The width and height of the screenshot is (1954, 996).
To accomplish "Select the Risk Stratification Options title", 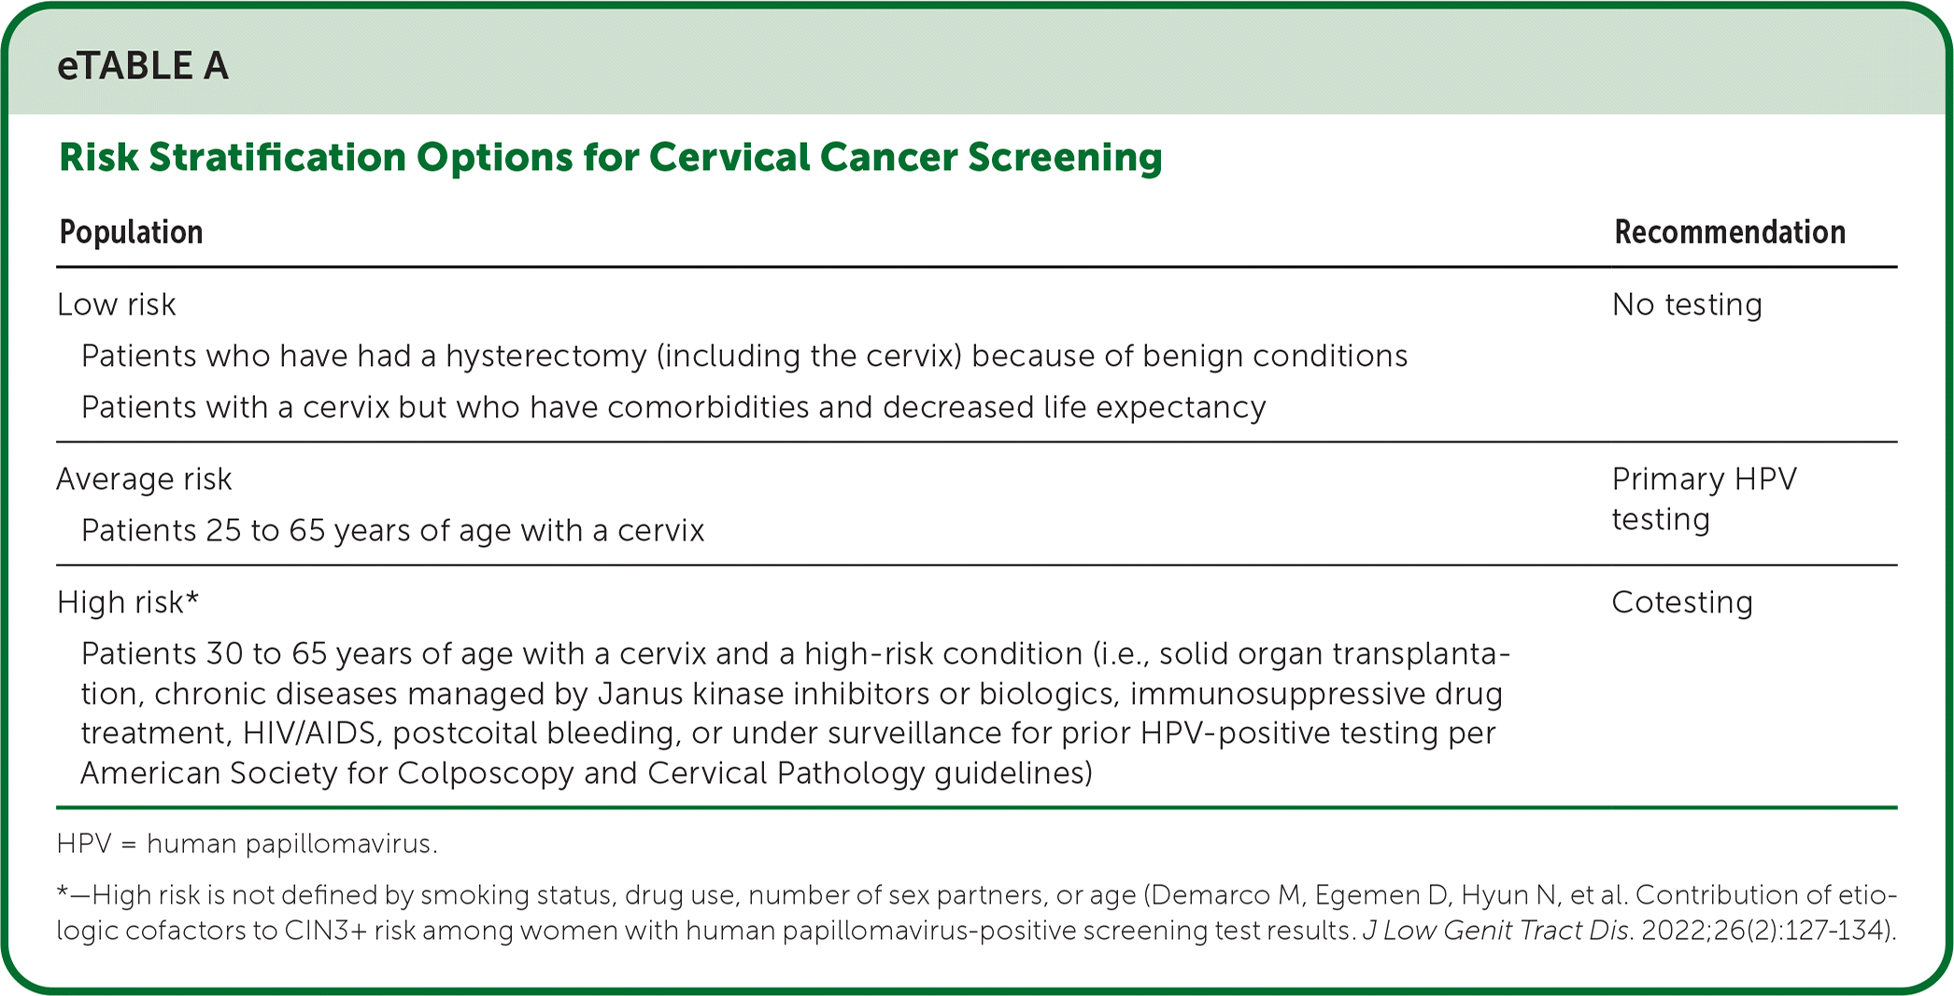I will 610,157.
